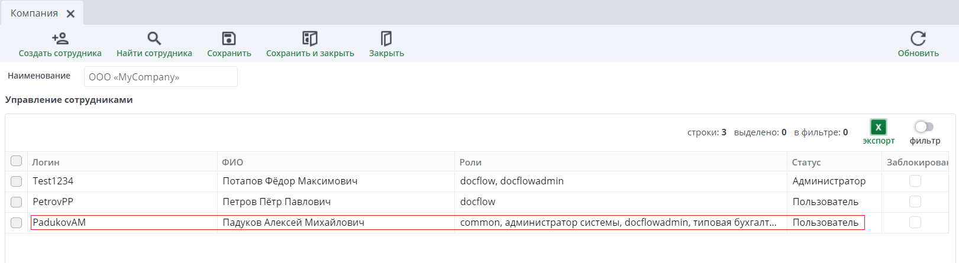Close the Компания tab with the X
The image size is (959, 263).
pyautogui.click(x=70, y=14)
